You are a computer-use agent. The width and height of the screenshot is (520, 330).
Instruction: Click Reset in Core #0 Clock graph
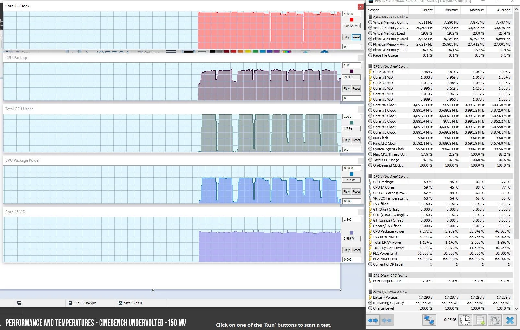click(x=356, y=37)
